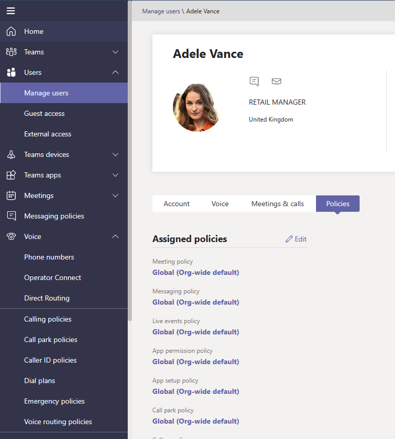Select the Meetings & calls tab

(x=278, y=204)
